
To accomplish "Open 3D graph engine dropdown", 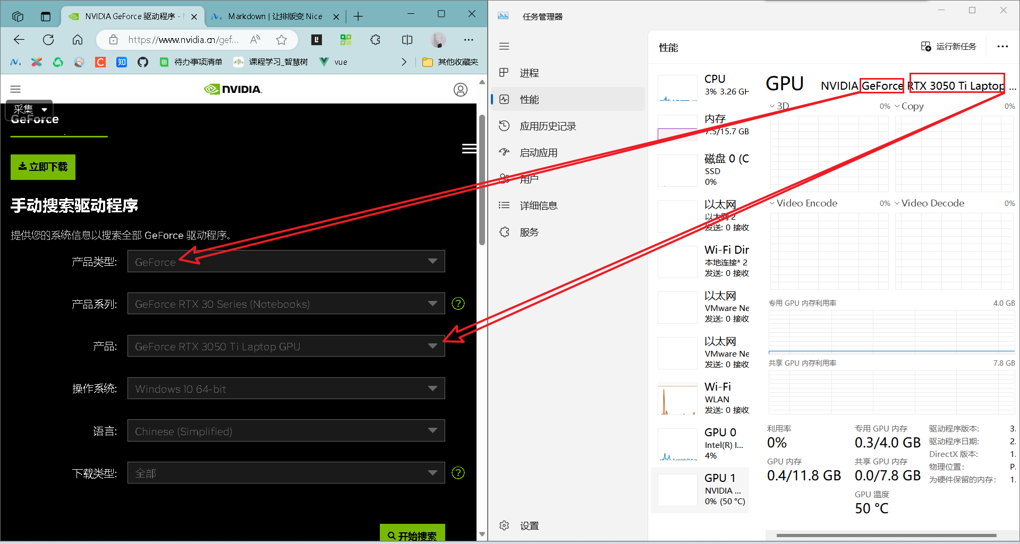I will point(779,106).
